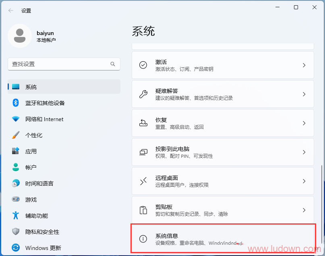The height and width of the screenshot is (256, 325).
Task: Close the Settings window
Action: coord(315,7)
